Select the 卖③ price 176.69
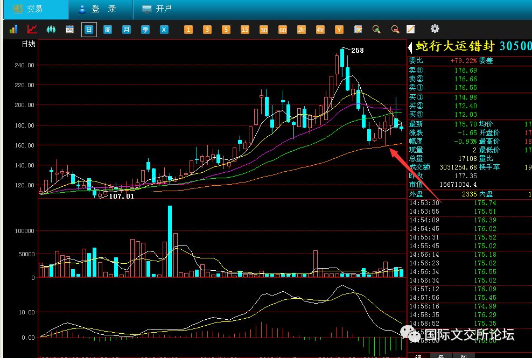 465,70
